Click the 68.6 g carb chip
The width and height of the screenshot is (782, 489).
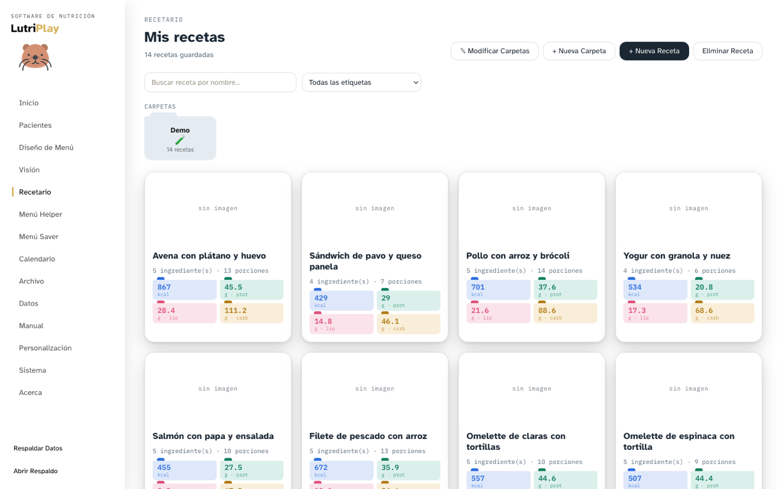pyautogui.click(x=723, y=313)
